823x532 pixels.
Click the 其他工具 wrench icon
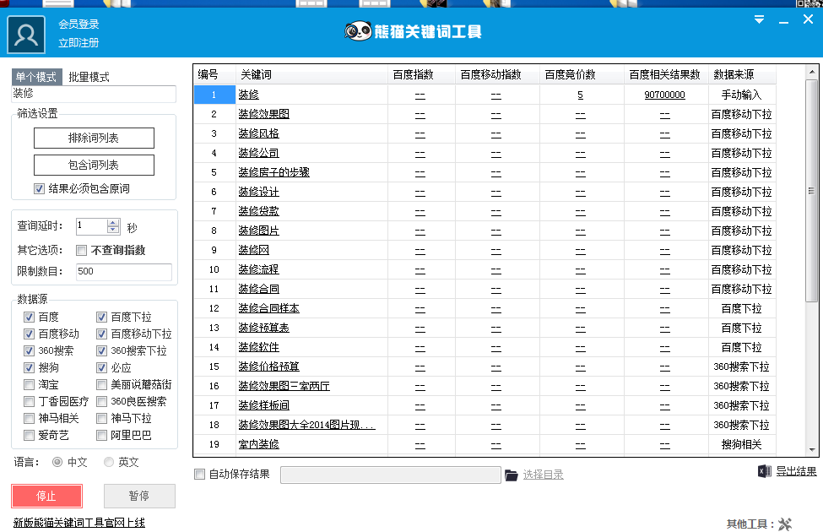[785, 524]
